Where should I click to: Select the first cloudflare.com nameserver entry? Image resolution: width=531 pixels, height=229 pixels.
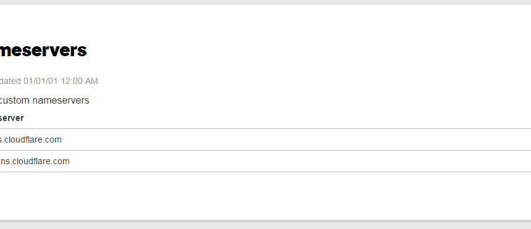(30, 139)
